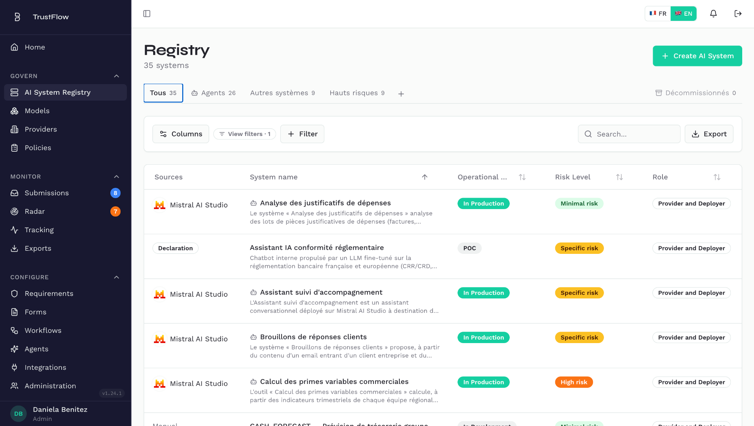Viewport: 754px width, 426px height.
Task: Open the notifications bell
Action: pyautogui.click(x=714, y=14)
